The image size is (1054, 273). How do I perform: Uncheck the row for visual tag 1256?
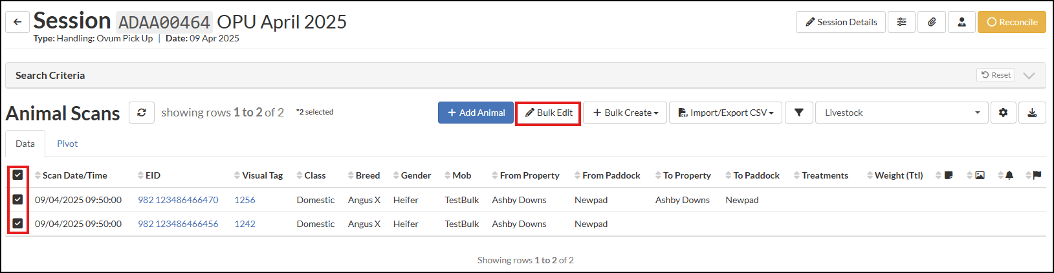17,200
